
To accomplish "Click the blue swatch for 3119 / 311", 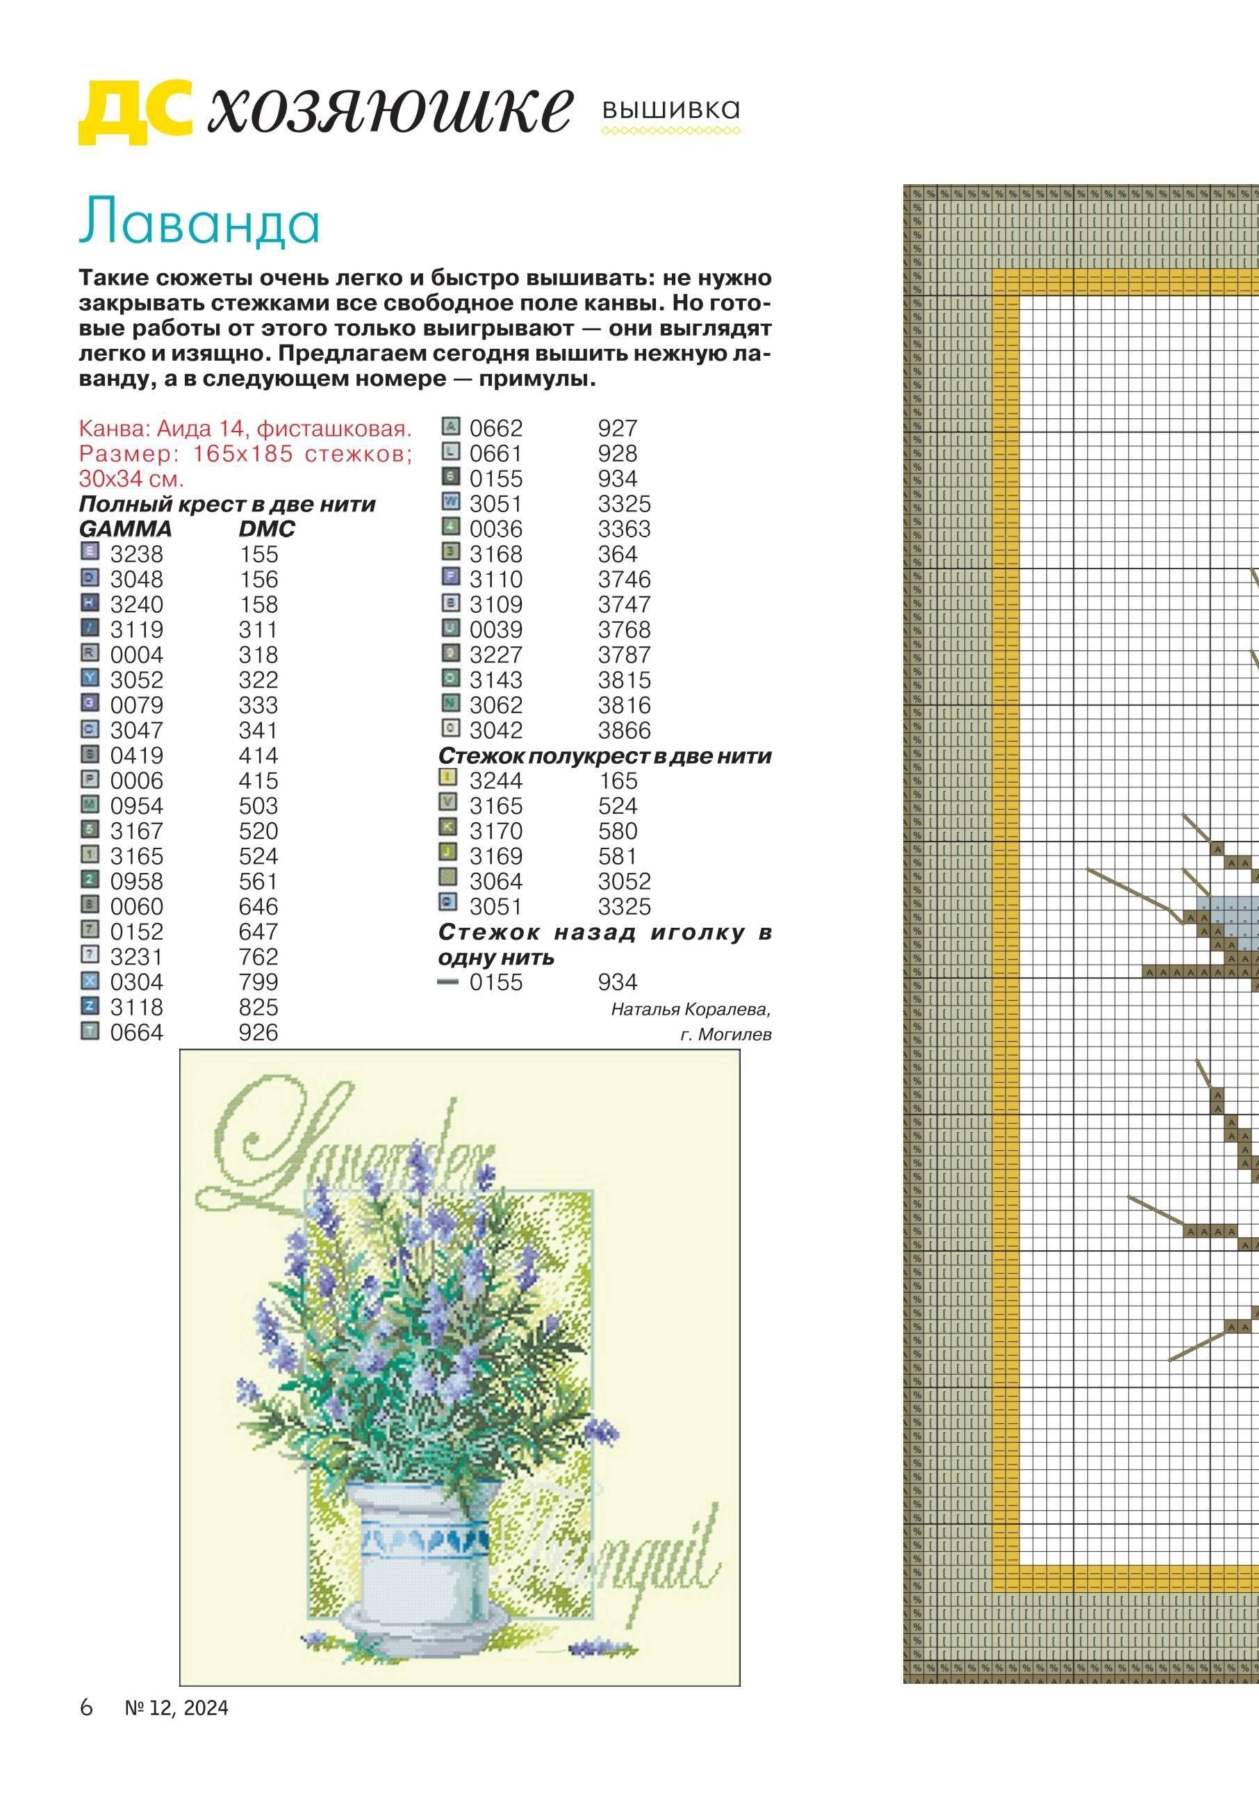I will (x=90, y=627).
